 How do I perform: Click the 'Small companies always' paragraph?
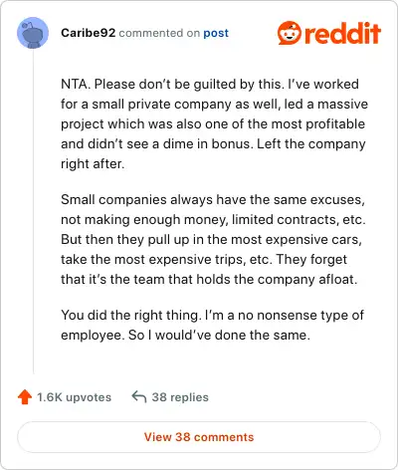213,239
